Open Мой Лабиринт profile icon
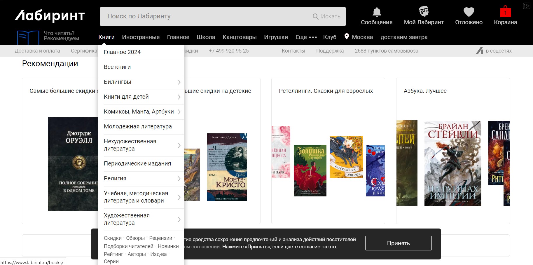The height and width of the screenshot is (265, 533). point(424,11)
